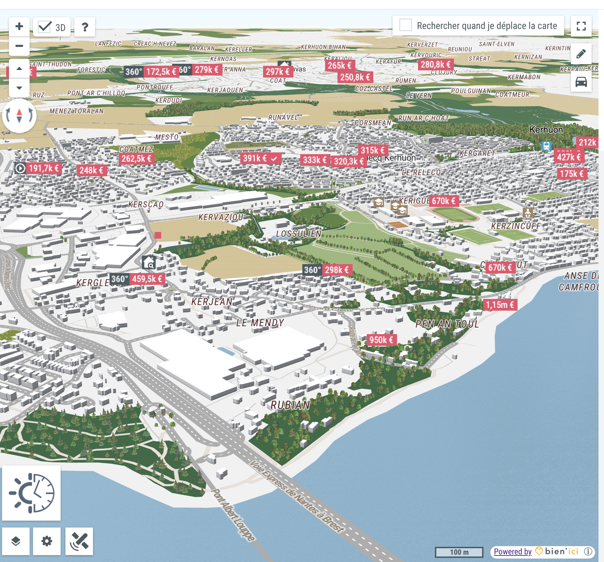Uncheck the 3D view checkbox
This screenshot has width=604, height=562.
coord(45,27)
